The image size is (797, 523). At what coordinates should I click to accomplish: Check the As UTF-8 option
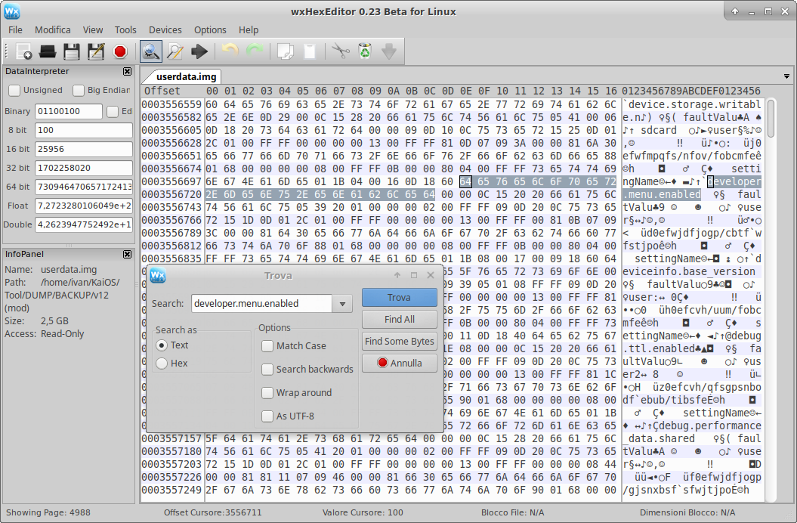(x=267, y=416)
